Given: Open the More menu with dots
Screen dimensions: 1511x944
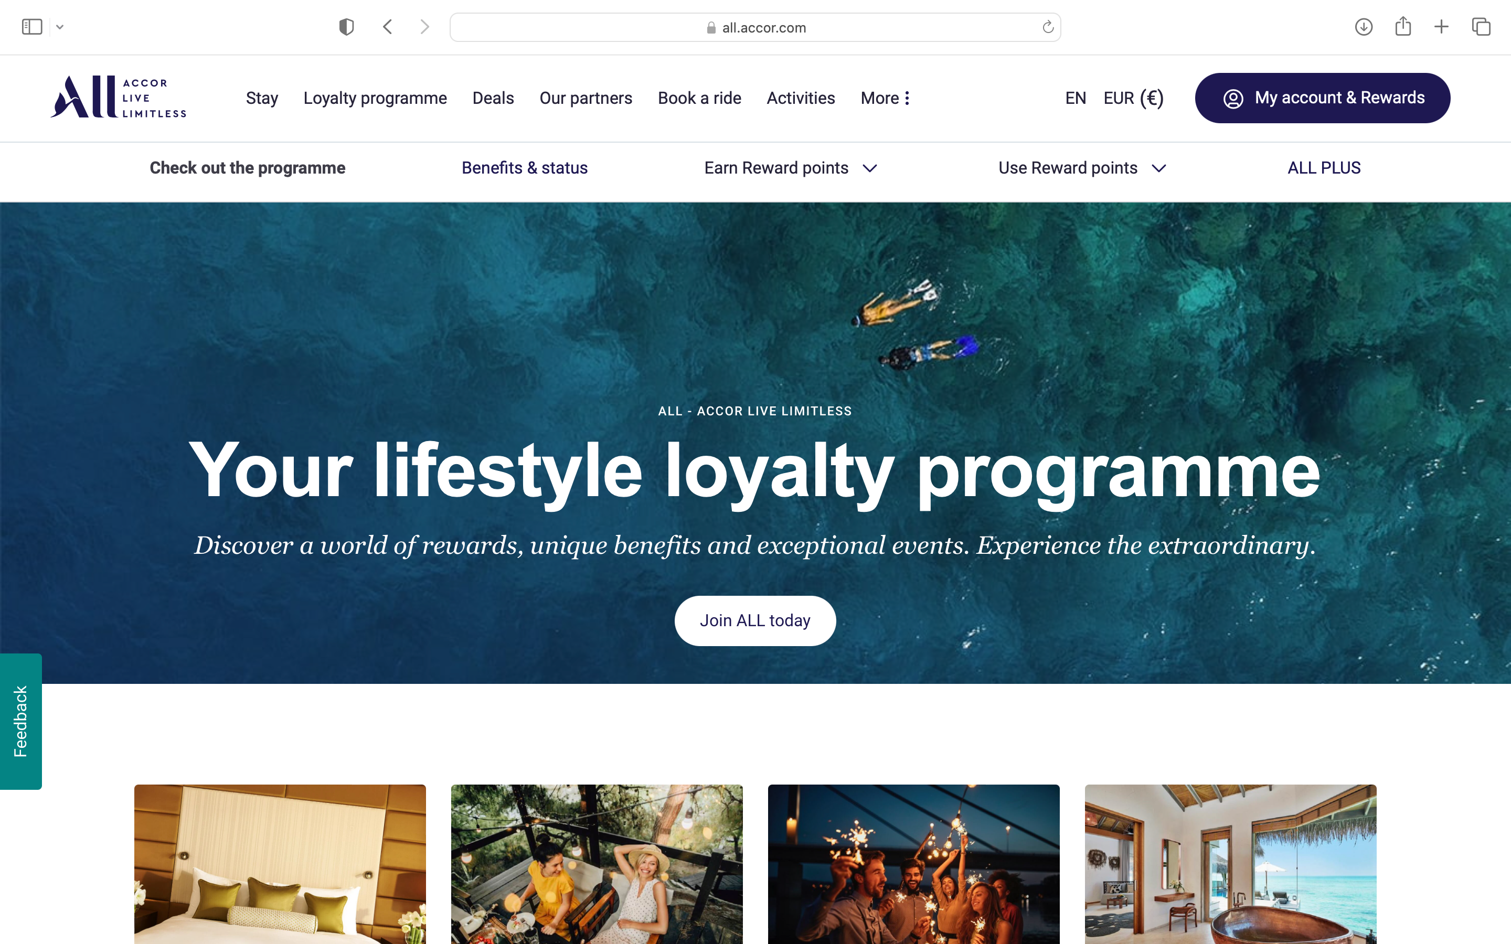Looking at the screenshot, I should coord(885,98).
